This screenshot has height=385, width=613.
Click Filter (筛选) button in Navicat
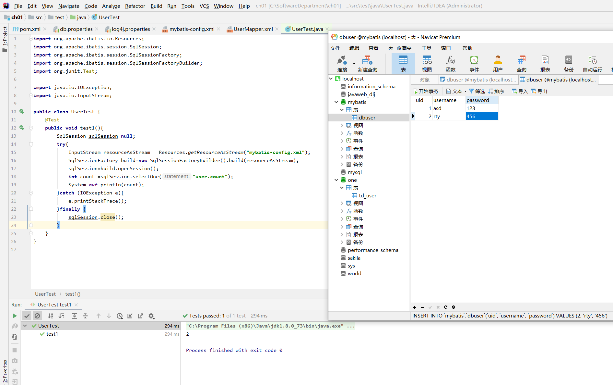pyautogui.click(x=477, y=91)
